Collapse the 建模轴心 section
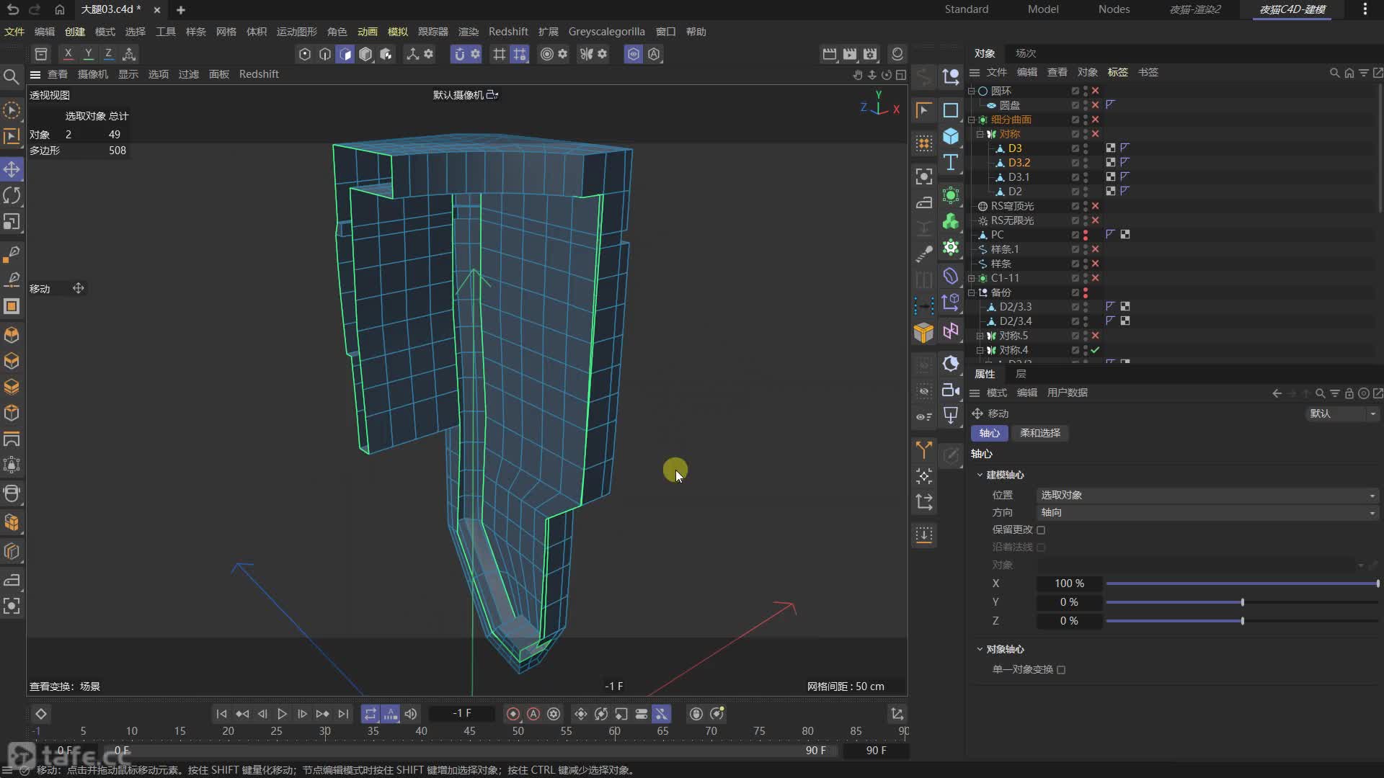Viewport: 1384px width, 778px height. [980, 475]
